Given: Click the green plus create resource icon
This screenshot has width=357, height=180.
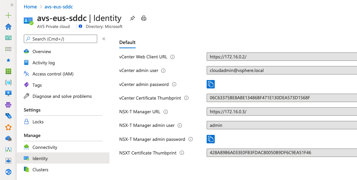Looking at the screenshot, I should [x=8, y=16].
